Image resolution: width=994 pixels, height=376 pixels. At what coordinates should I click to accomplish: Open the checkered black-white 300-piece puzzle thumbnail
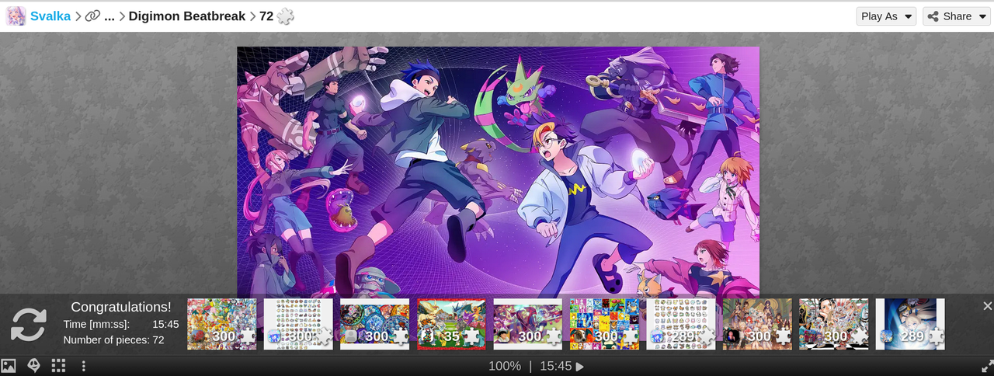pos(834,324)
